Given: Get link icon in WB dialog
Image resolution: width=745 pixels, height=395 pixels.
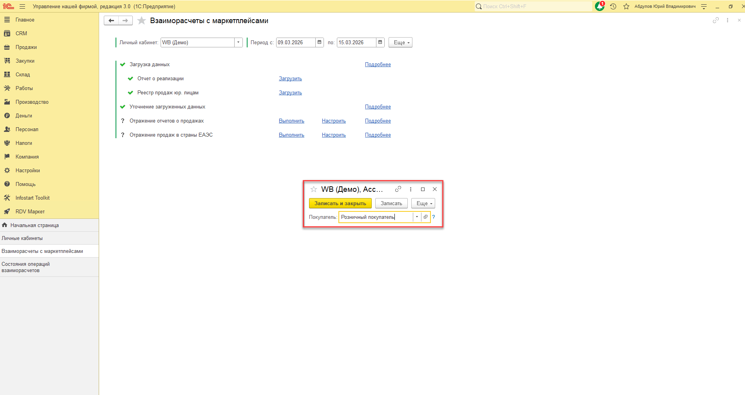Looking at the screenshot, I should (398, 189).
